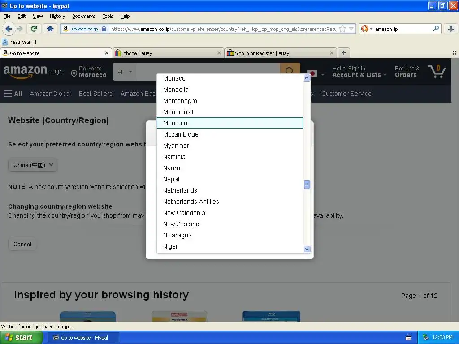Open the File menu
This screenshot has height=344, width=459.
(7, 16)
